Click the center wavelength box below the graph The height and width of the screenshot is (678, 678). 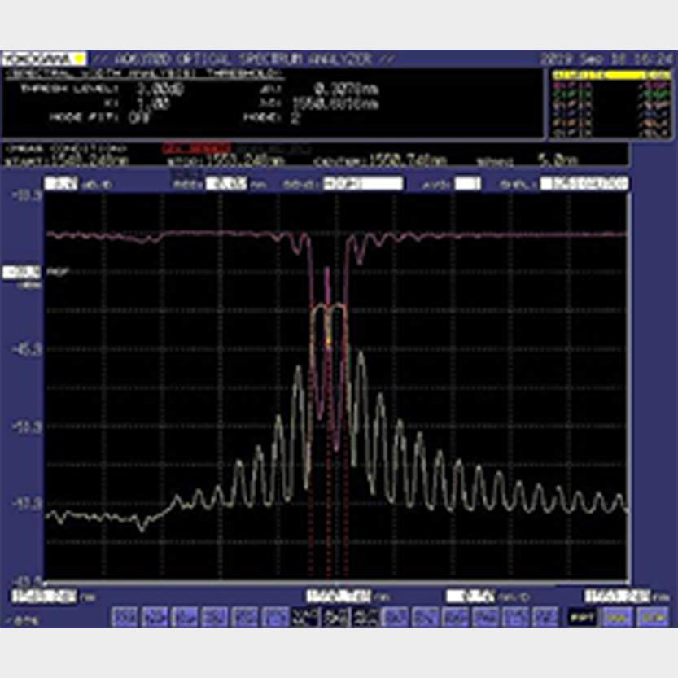click(x=339, y=596)
